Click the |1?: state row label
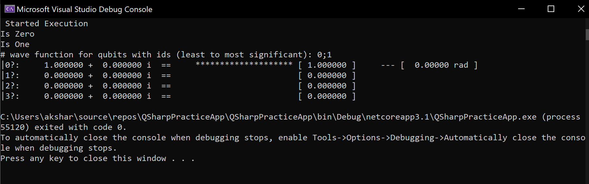This screenshot has width=589, height=184. pyautogui.click(x=10, y=75)
